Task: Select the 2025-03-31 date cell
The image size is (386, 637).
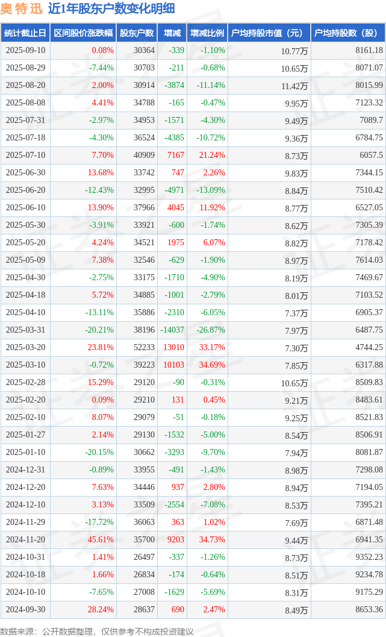Action: point(25,330)
